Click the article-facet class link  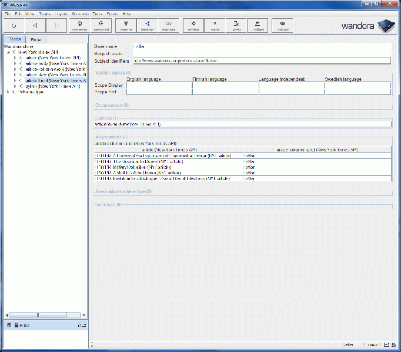(127, 124)
